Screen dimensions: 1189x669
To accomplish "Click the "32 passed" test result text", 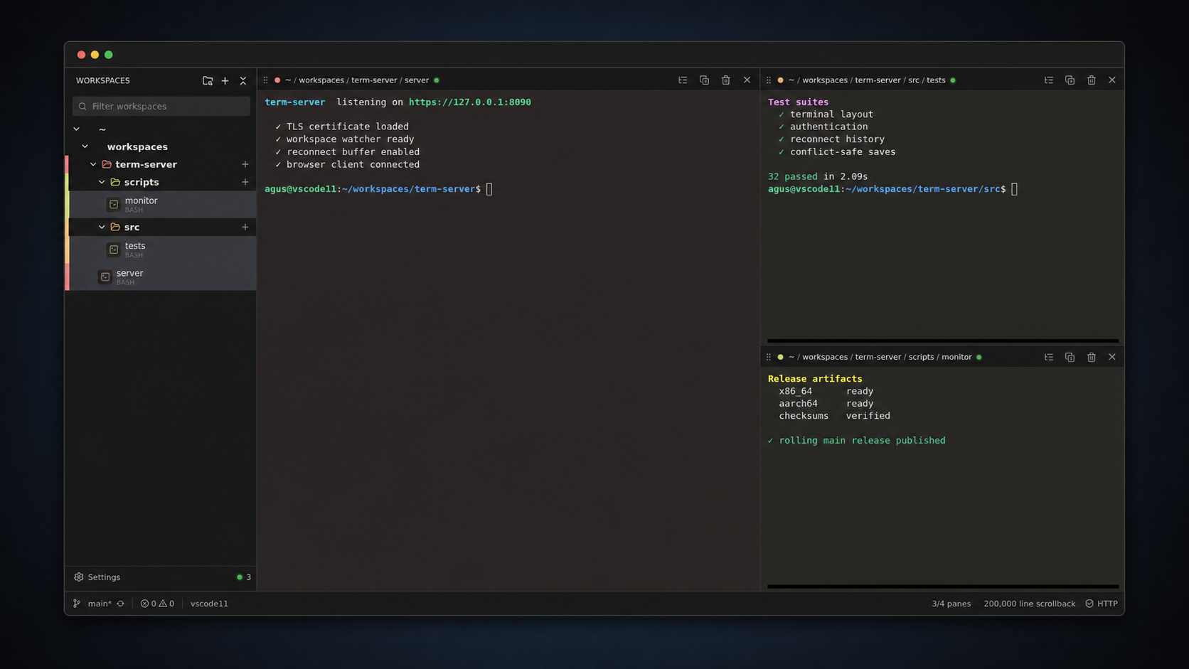I will click(x=793, y=177).
